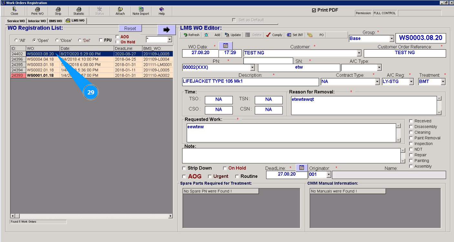Enable the Strip Down checkbox
Viewport: 454px width, 242px height.
(x=184, y=168)
